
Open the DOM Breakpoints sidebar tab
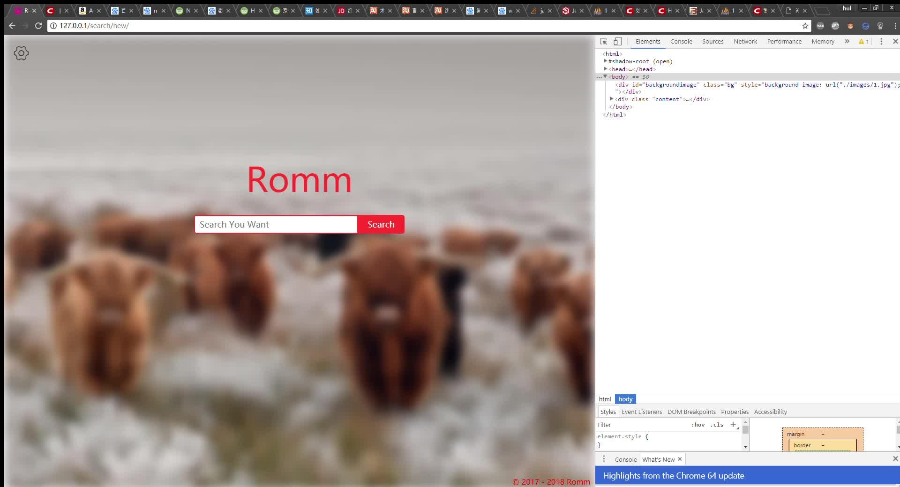coord(691,412)
